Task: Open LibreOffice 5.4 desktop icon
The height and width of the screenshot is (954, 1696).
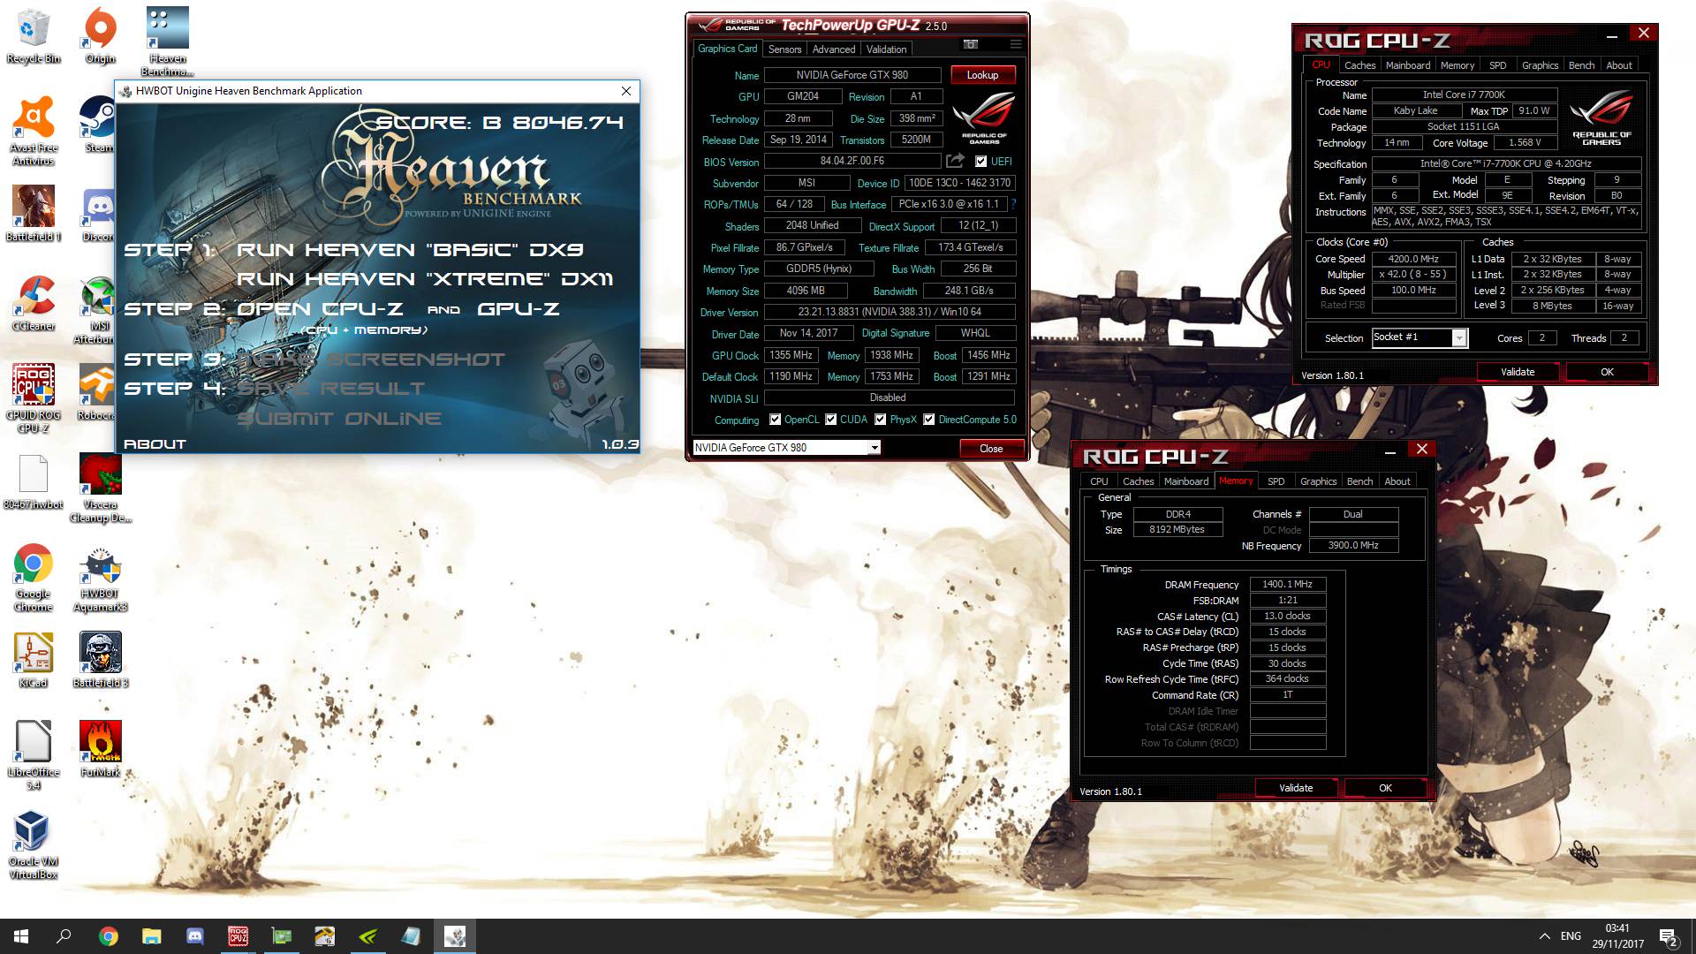Action: [34, 755]
